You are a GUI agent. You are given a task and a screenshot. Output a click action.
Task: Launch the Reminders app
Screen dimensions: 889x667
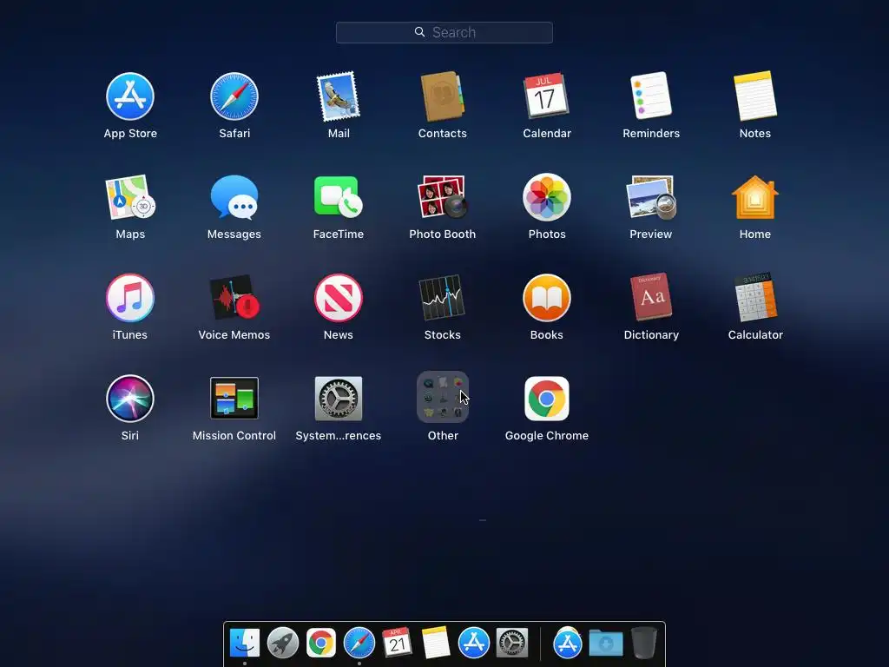pyautogui.click(x=651, y=96)
